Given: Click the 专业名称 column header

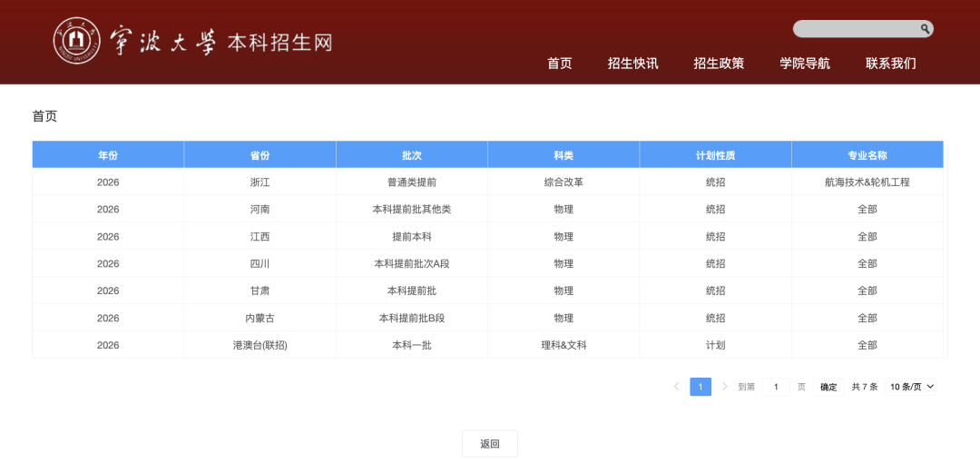Looking at the screenshot, I should [867, 155].
